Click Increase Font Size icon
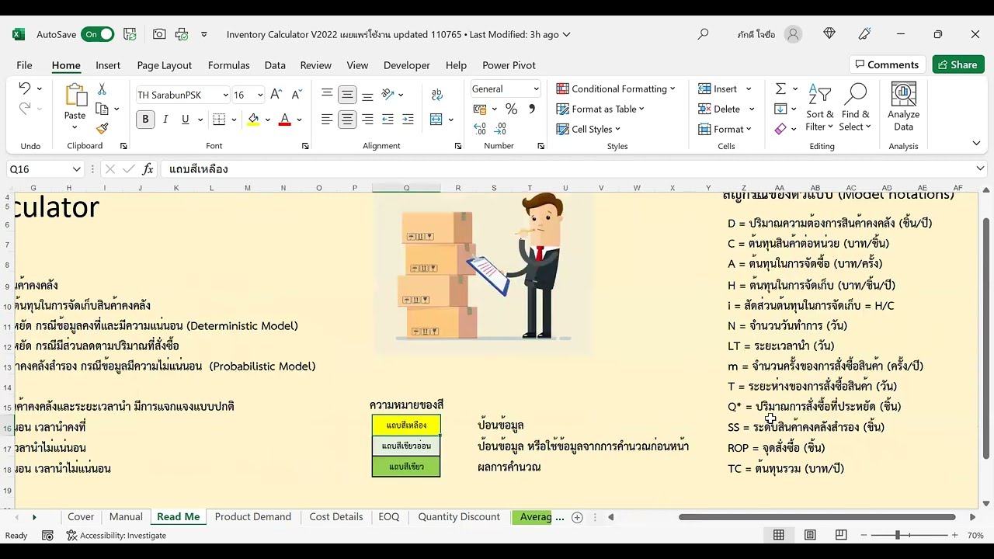Image resolution: width=994 pixels, height=559 pixels. [x=276, y=95]
